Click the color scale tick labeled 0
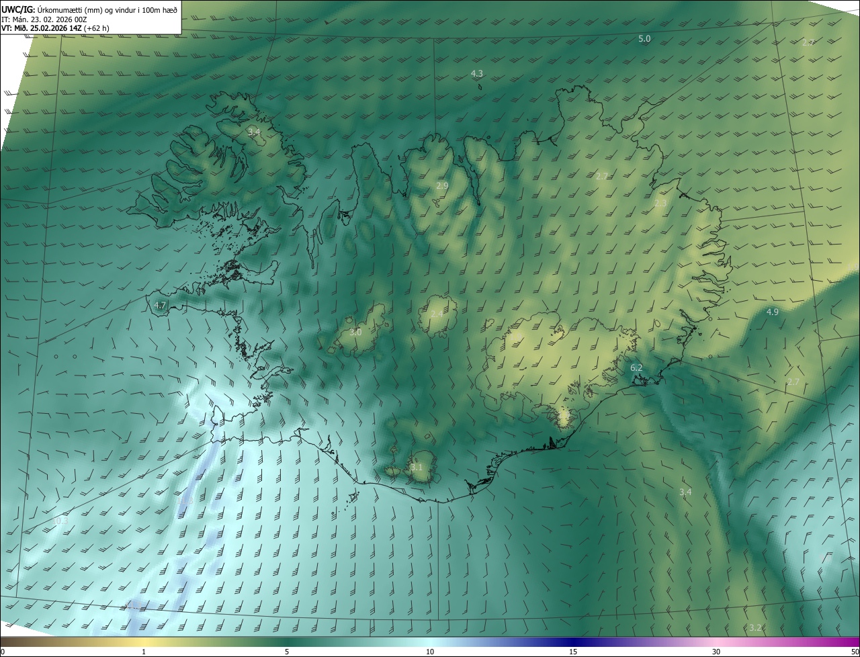Image resolution: width=860 pixels, height=657 pixels. tap(3, 652)
